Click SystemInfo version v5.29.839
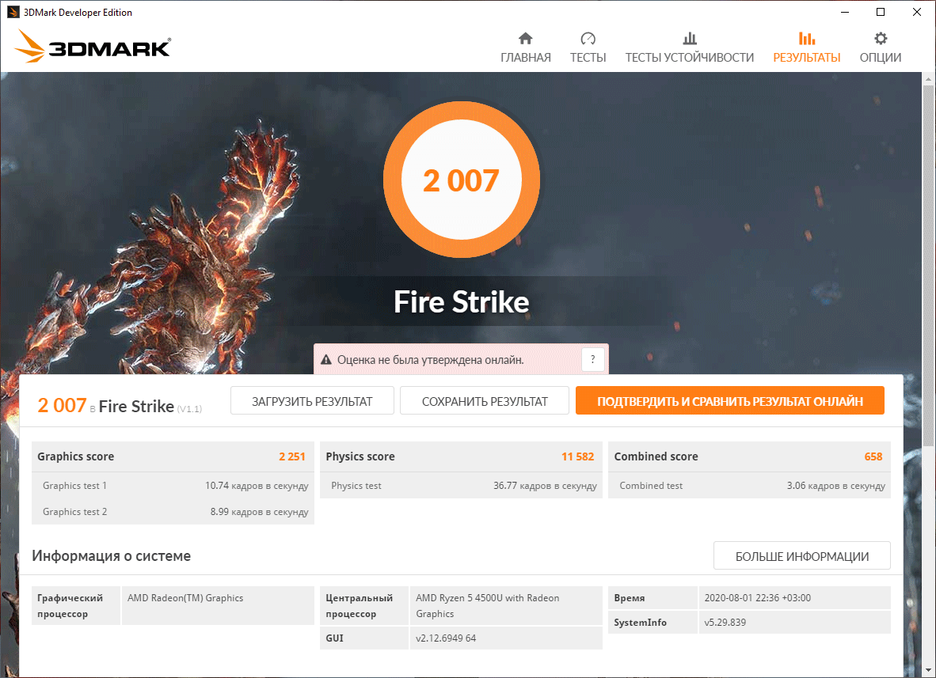The width and height of the screenshot is (936, 678). [x=725, y=623]
